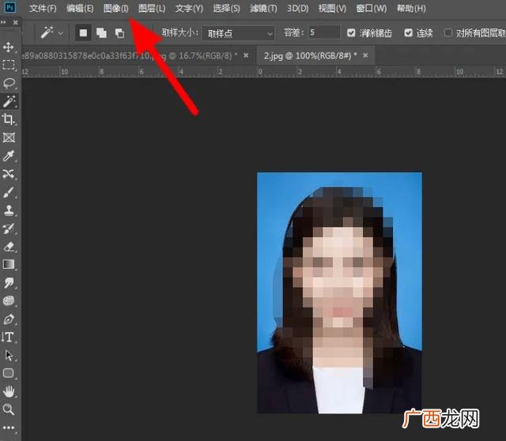Select the Lasso tool
Screen dimensions: 506x441
tap(9, 83)
